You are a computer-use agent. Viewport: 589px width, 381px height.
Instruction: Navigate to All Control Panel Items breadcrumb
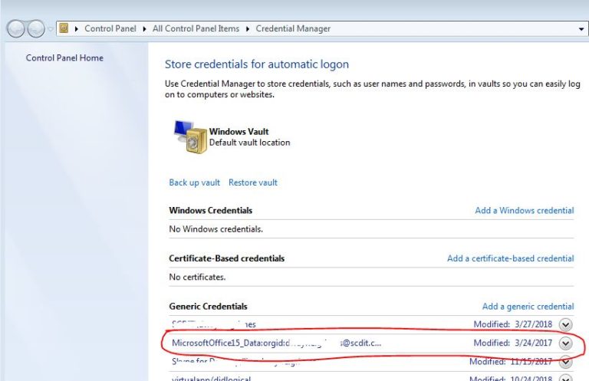(x=196, y=29)
